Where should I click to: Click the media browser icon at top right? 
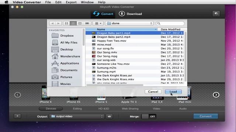216,14
